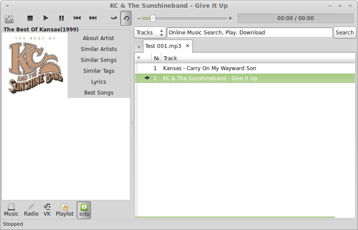Show Similar Tags

click(x=99, y=71)
